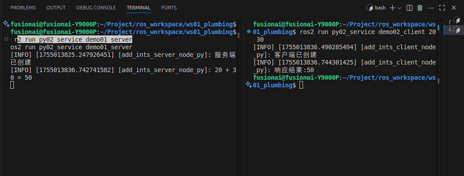Click 'os2 run py02_service demo01_server' line

(x=71, y=47)
